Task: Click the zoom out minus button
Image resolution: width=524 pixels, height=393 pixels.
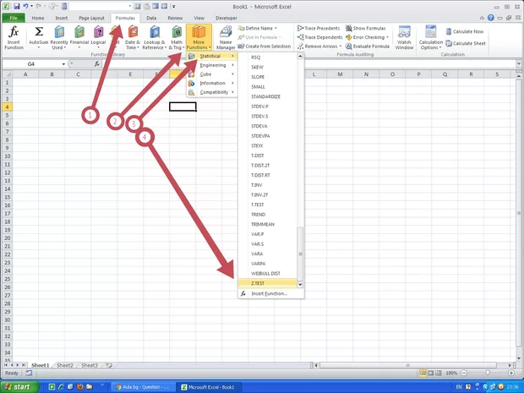Action: click(464, 373)
